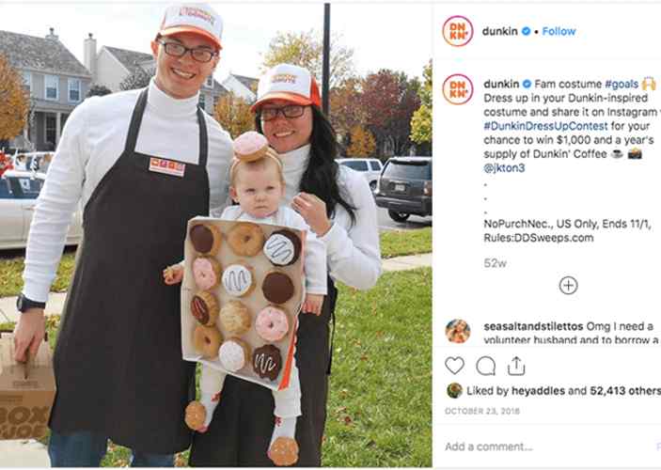Image resolution: width=661 pixels, height=470 pixels.
Task: Click the dunkin username in the post header
Action: pyautogui.click(x=499, y=31)
